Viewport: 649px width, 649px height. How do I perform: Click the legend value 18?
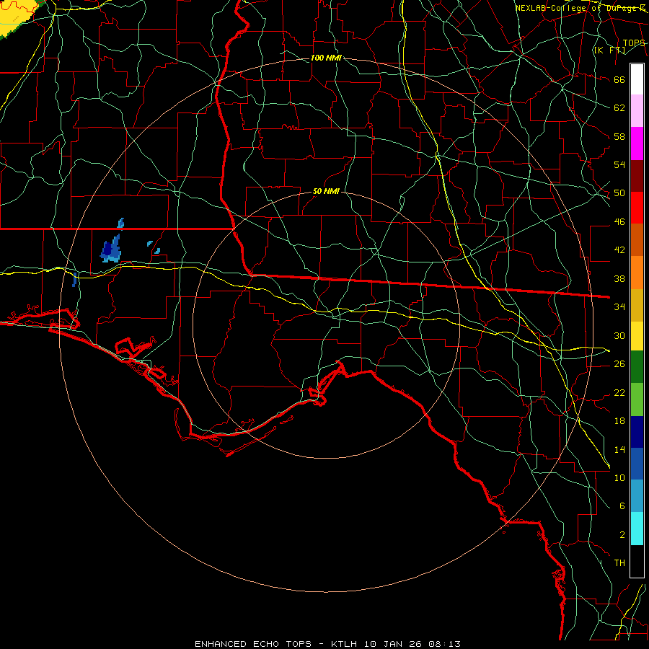pos(619,421)
